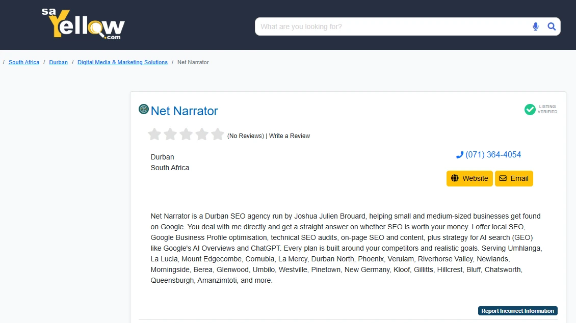Click the South Africa address line
576x323 pixels.
point(170,168)
